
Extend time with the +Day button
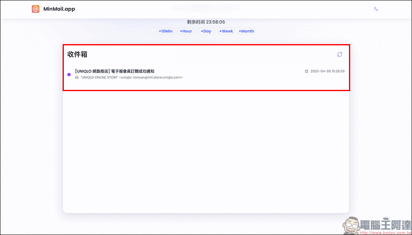click(206, 31)
